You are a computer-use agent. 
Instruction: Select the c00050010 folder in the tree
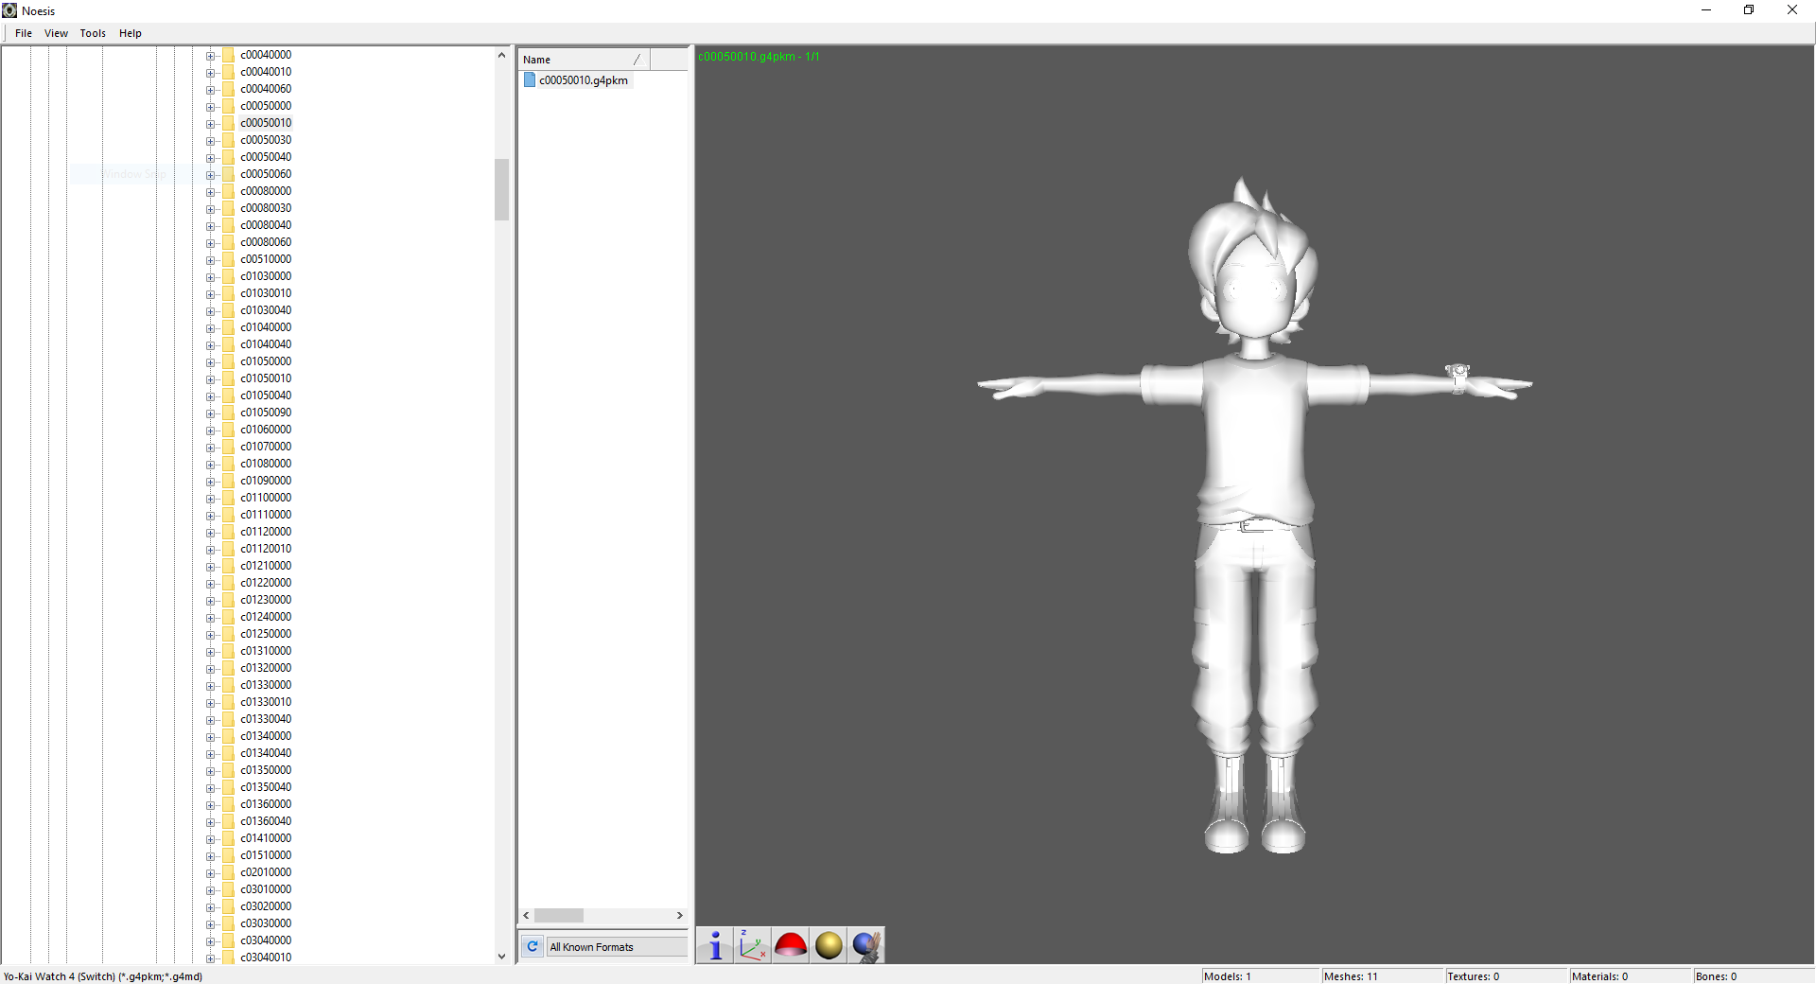[x=266, y=123]
